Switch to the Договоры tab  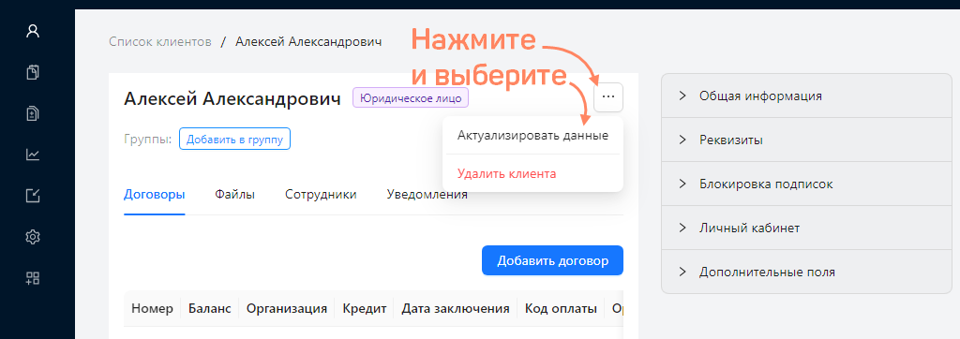point(155,195)
